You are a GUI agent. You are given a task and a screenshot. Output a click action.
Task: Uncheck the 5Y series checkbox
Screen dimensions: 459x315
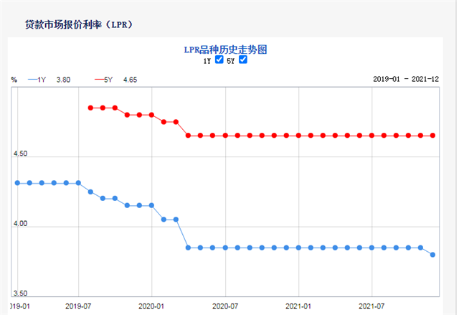coord(243,60)
